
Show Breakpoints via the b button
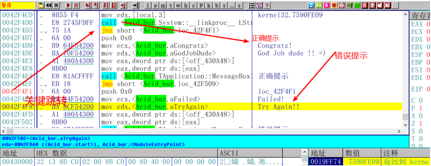click(217, 5)
